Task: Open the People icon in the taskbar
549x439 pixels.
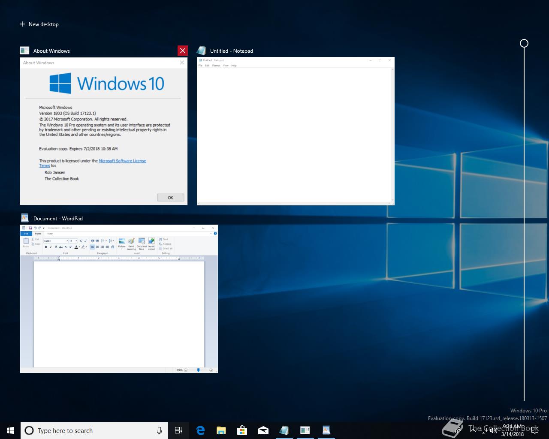Action: coord(457,431)
